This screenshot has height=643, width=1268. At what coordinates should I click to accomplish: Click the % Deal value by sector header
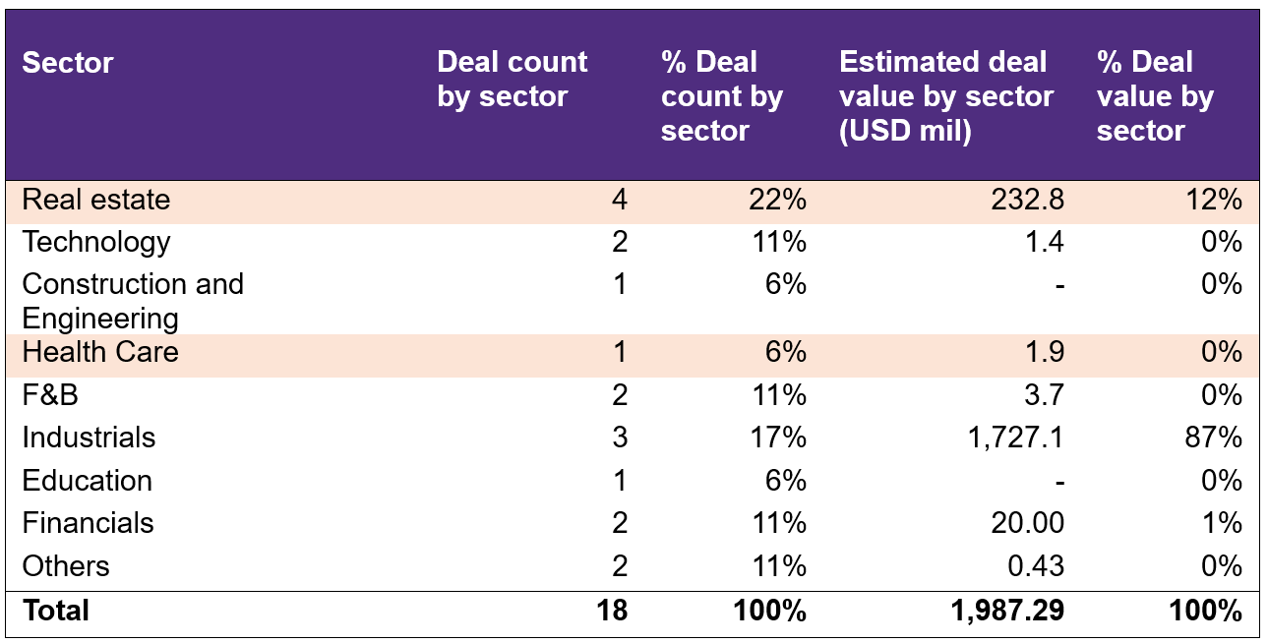[x=1155, y=96]
